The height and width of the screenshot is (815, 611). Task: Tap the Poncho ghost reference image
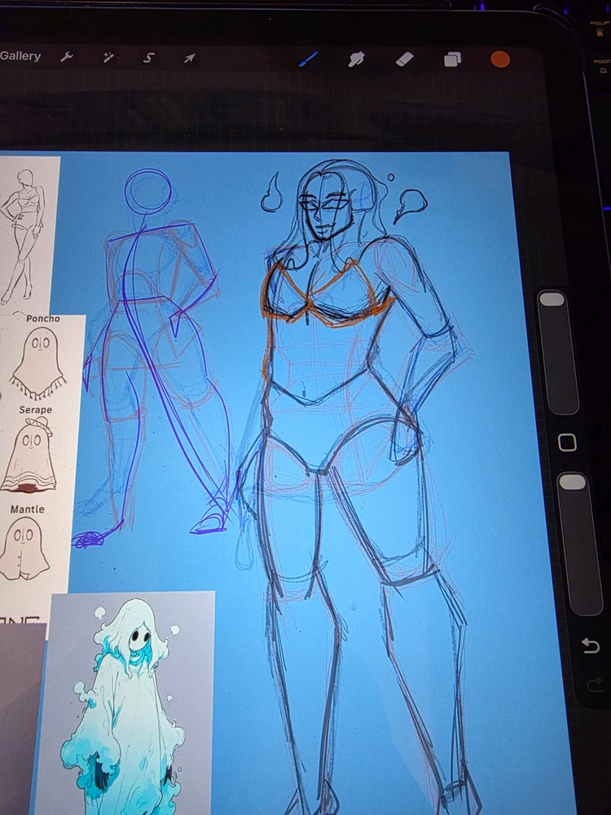coord(39,363)
